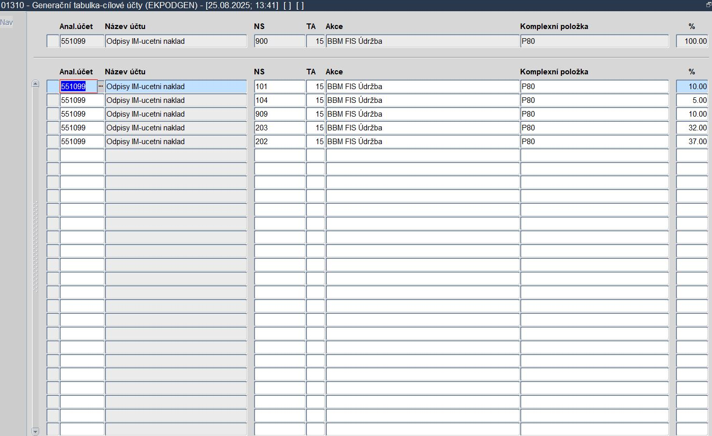Click the account number field in the NS 104 row
This screenshot has height=436, width=712.
tap(82, 100)
